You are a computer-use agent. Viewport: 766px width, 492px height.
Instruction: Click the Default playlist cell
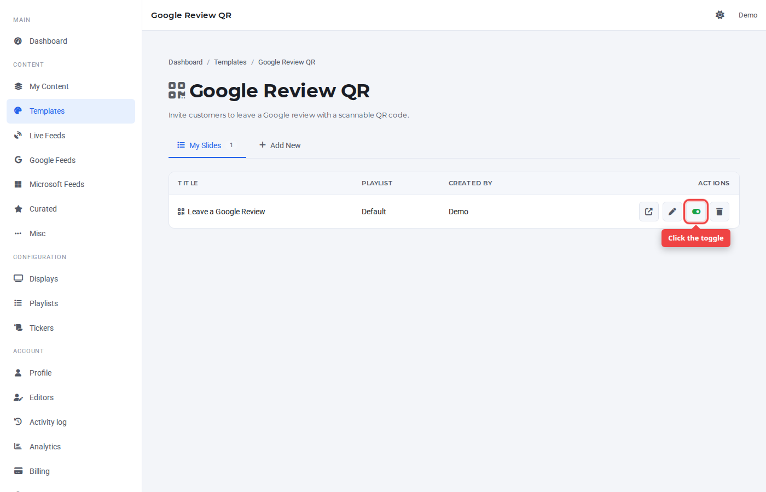coord(374,212)
